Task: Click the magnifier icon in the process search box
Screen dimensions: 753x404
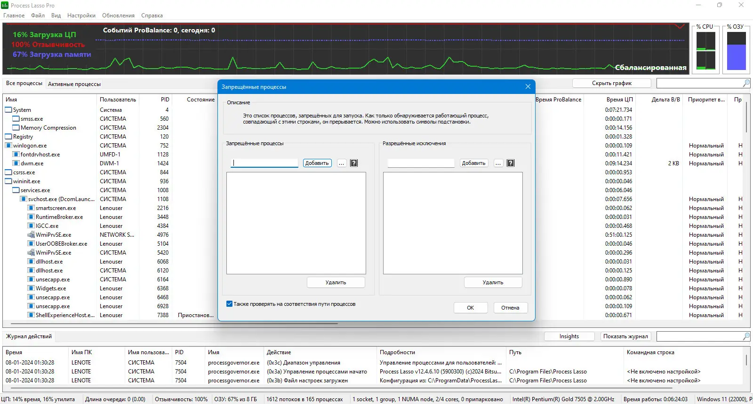Action: 746,83
